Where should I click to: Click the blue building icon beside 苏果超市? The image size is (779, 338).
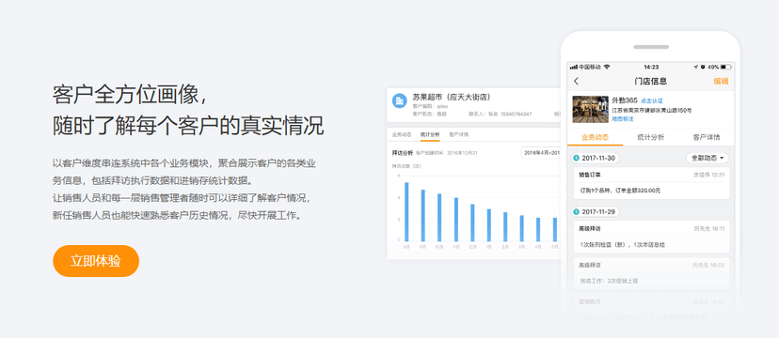[400, 100]
